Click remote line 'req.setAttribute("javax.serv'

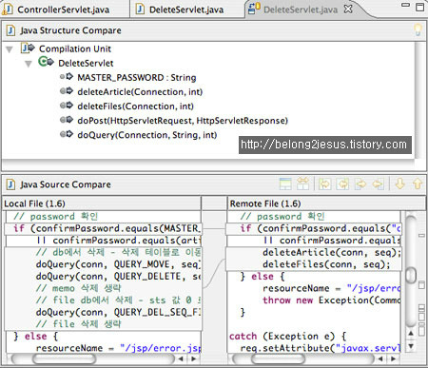click(321, 348)
